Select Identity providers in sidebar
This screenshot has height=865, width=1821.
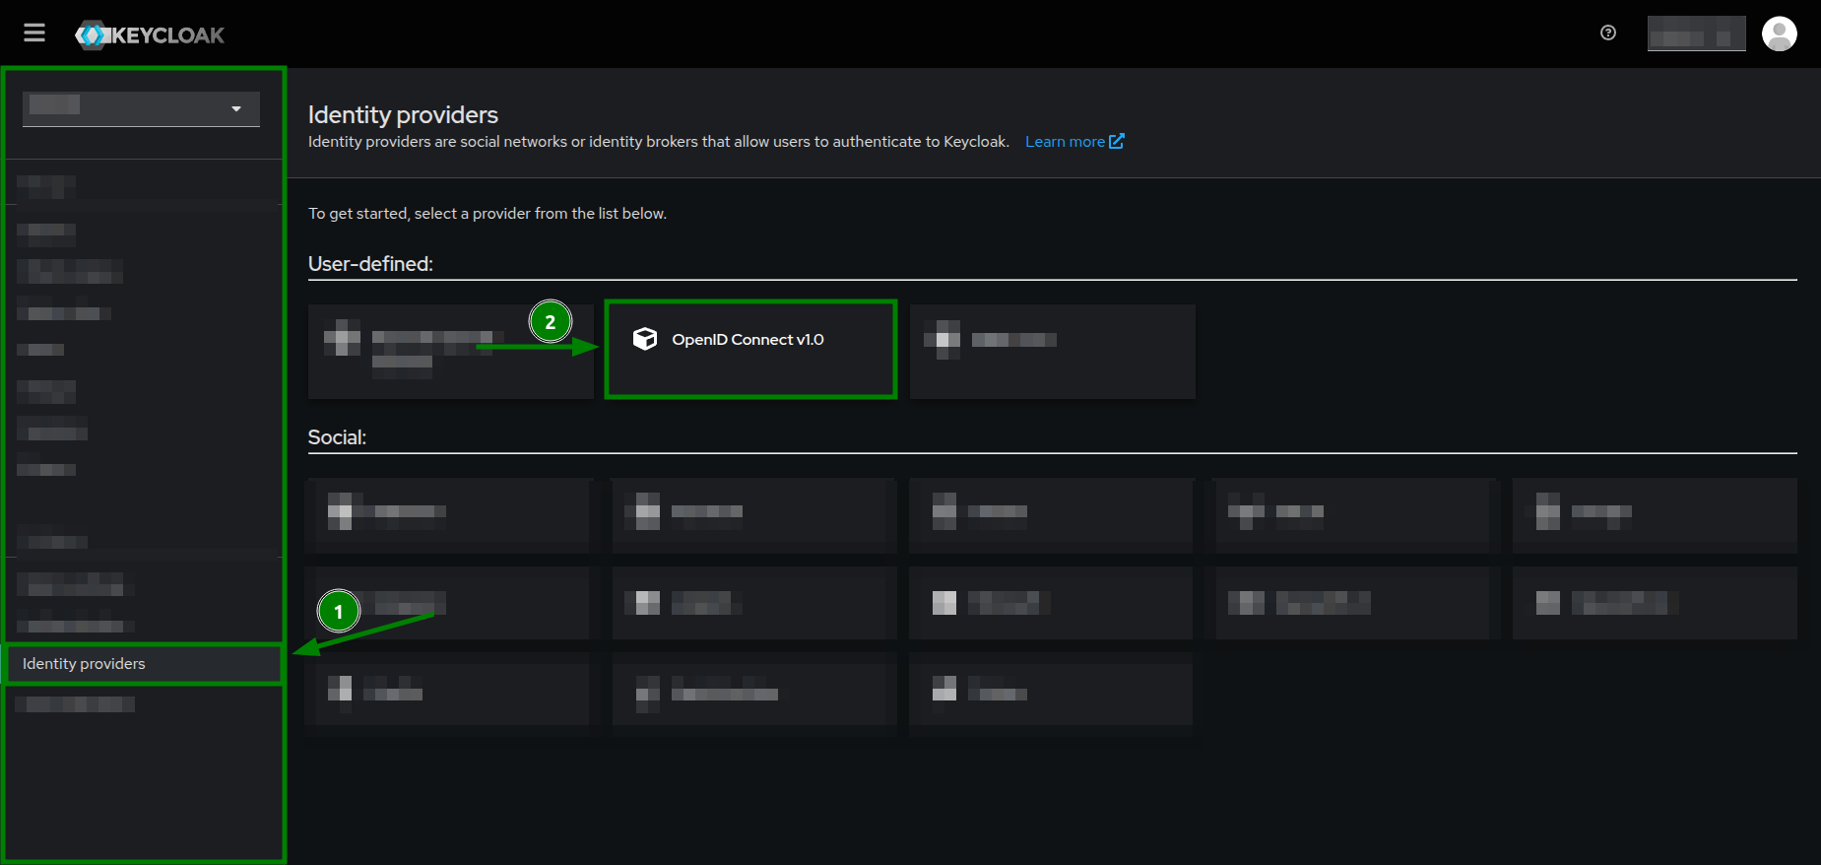(144, 664)
